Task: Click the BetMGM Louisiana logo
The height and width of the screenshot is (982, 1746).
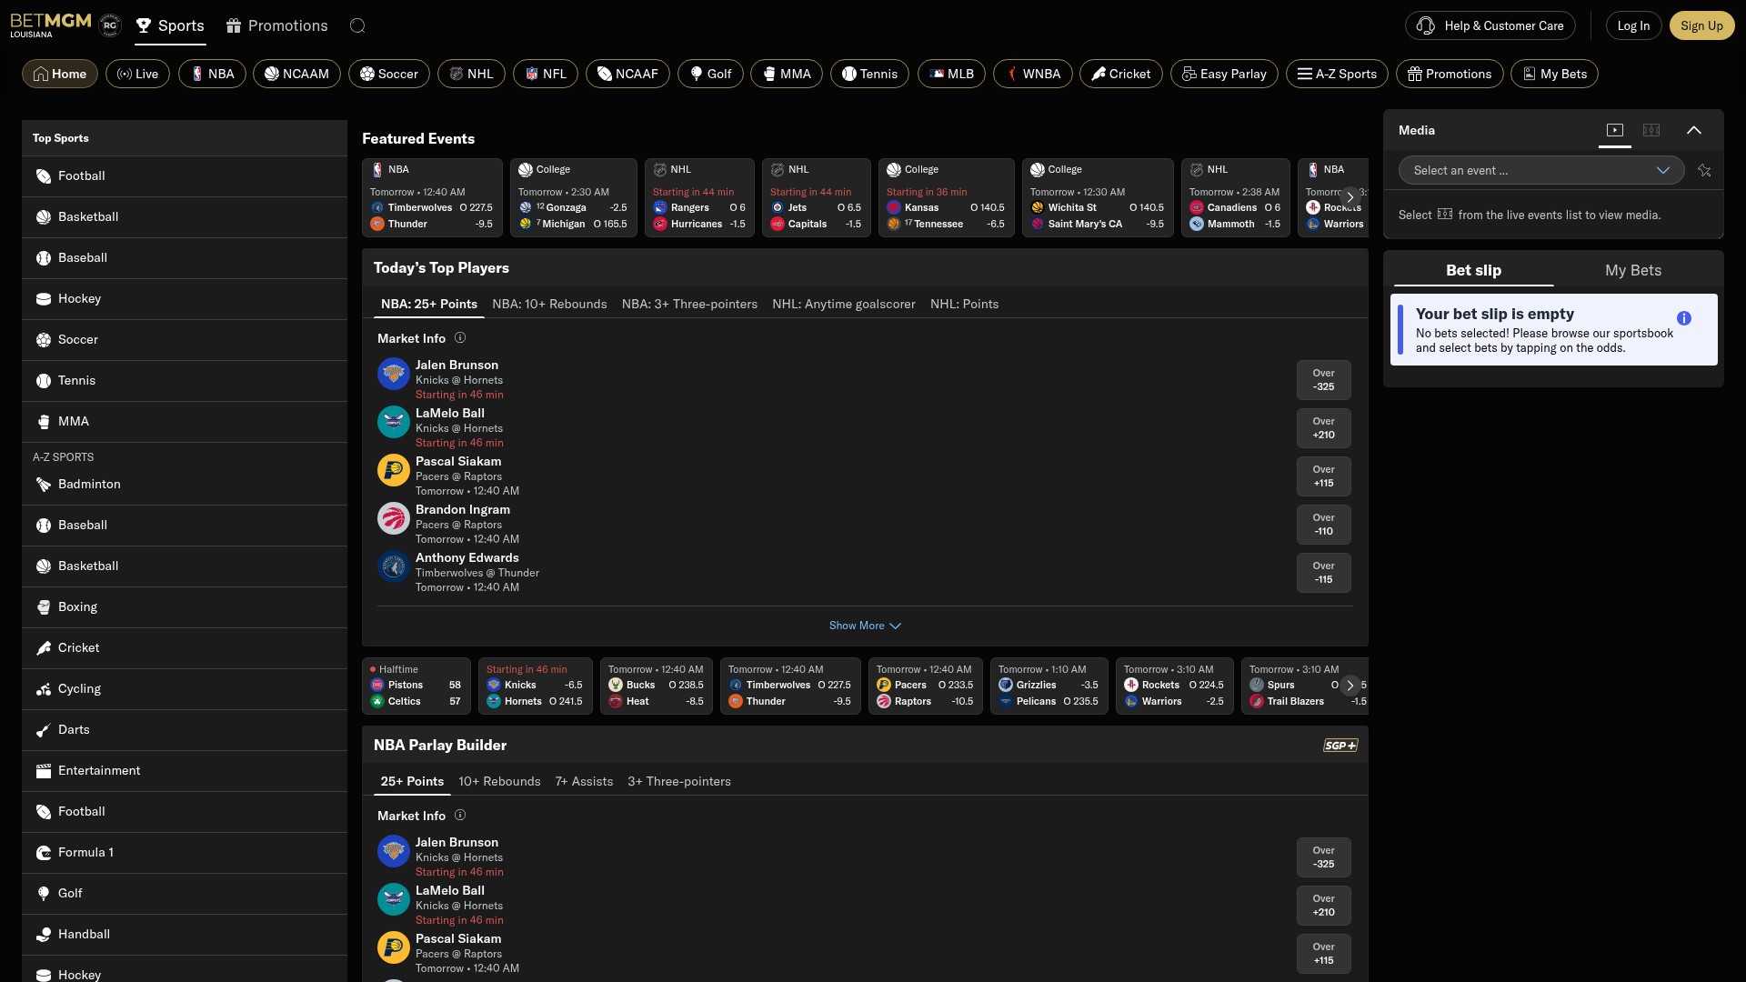Action: pyautogui.click(x=51, y=25)
